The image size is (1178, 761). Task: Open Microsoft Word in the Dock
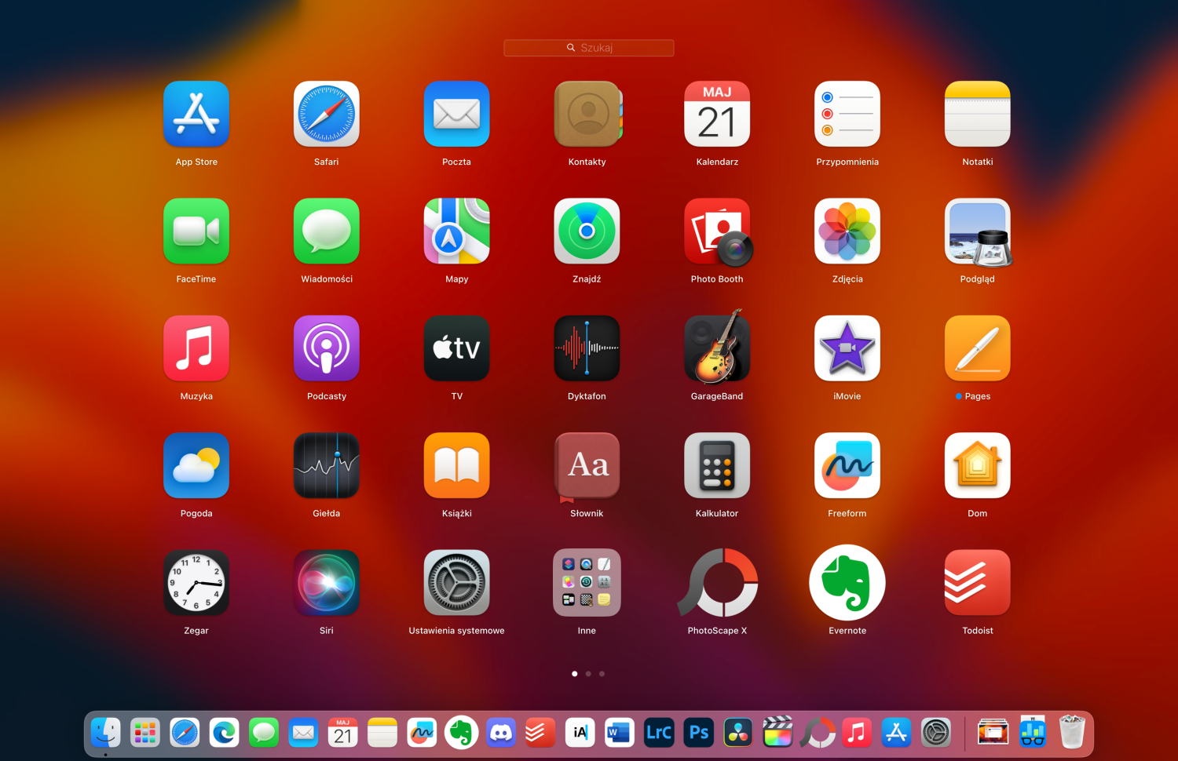[619, 733]
